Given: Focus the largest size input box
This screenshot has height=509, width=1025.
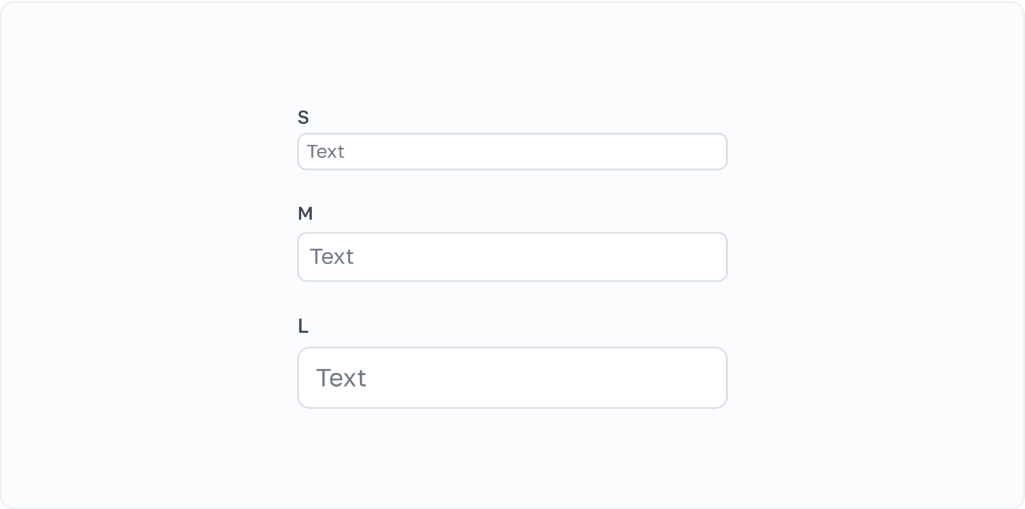Looking at the screenshot, I should [x=512, y=377].
